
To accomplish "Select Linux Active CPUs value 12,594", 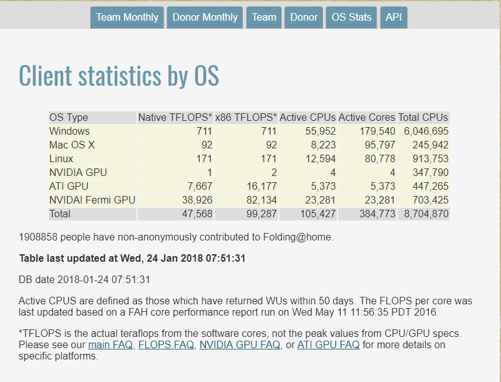I will point(321,158).
